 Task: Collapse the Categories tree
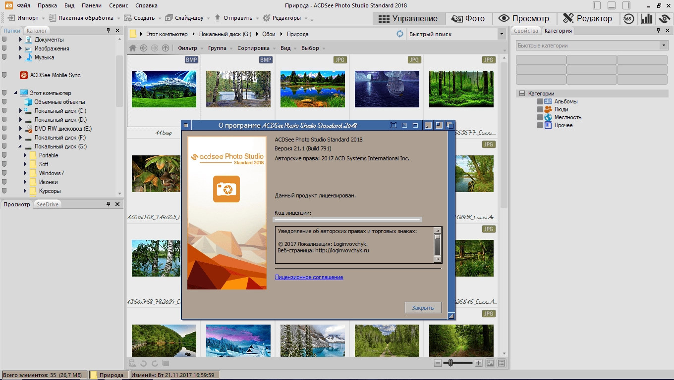coord(521,94)
